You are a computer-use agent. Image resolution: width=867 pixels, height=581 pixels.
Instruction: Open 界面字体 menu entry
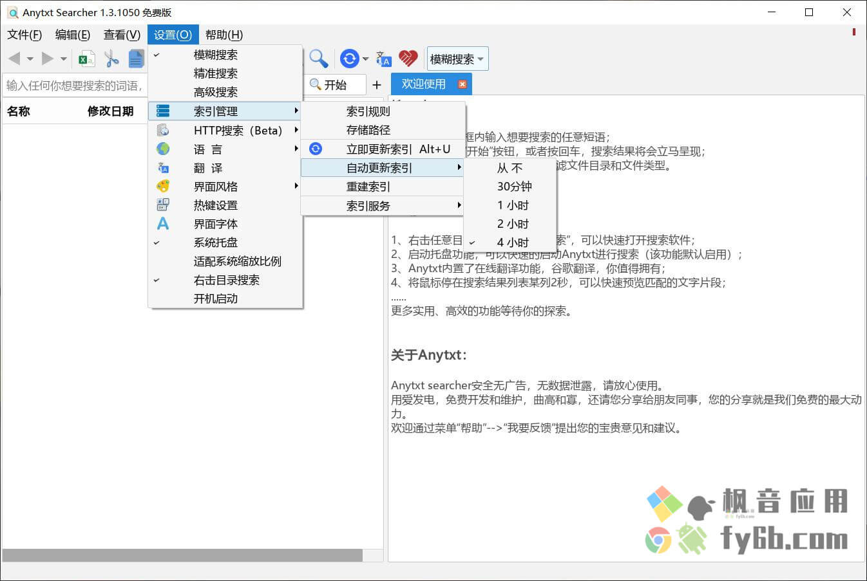point(225,223)
